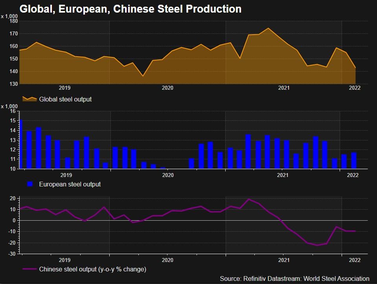
Task: Select the 2020 label under the European bar chart
Action: (168, 175)
